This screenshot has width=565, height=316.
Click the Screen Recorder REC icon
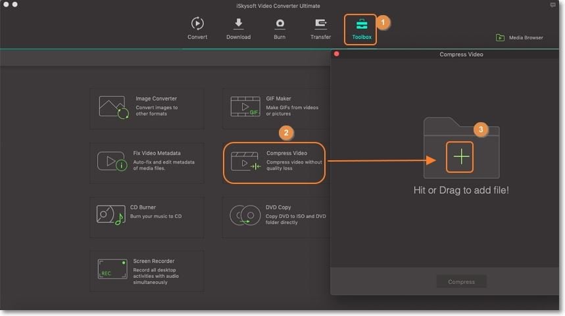coord(112,269)
